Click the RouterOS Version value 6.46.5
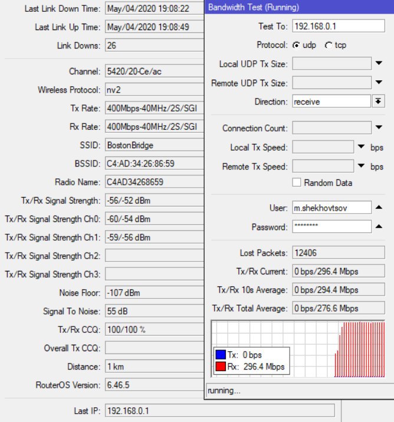The height and width of the screenshot is (422, 394). click(155, 385)
